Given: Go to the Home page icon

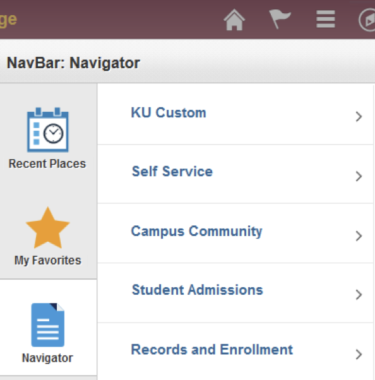Looking at the screenshot, I should tap(234, 20).
